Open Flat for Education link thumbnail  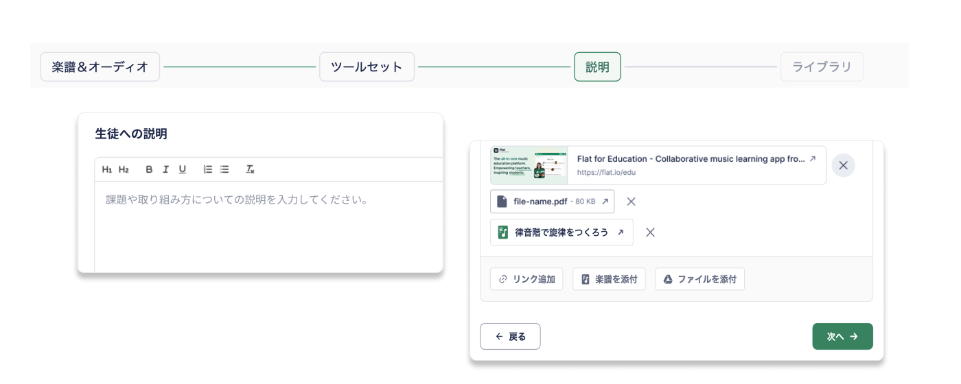pyautogui.click(x=529, y=165)
